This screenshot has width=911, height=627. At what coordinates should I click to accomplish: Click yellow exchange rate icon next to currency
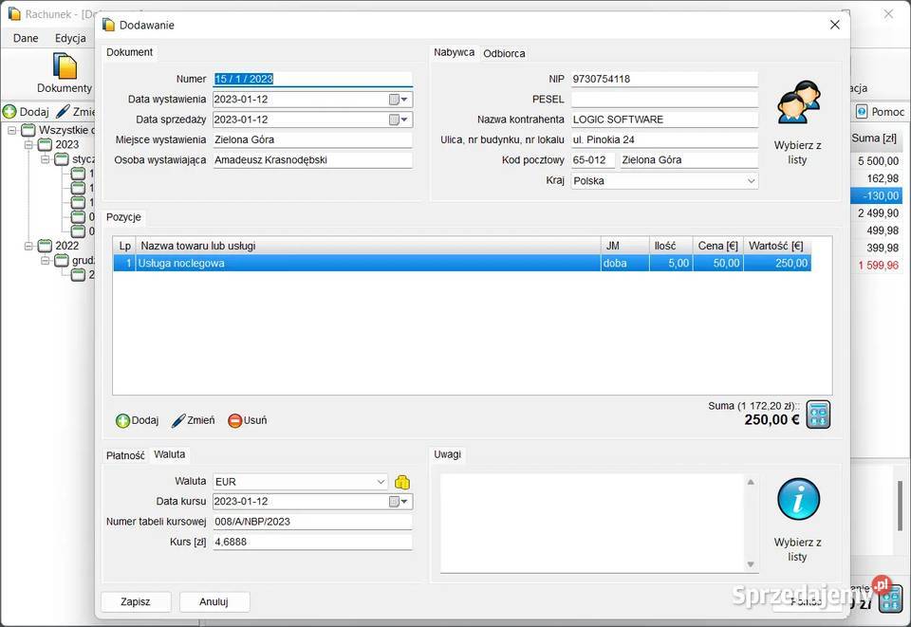click(401, 482)
